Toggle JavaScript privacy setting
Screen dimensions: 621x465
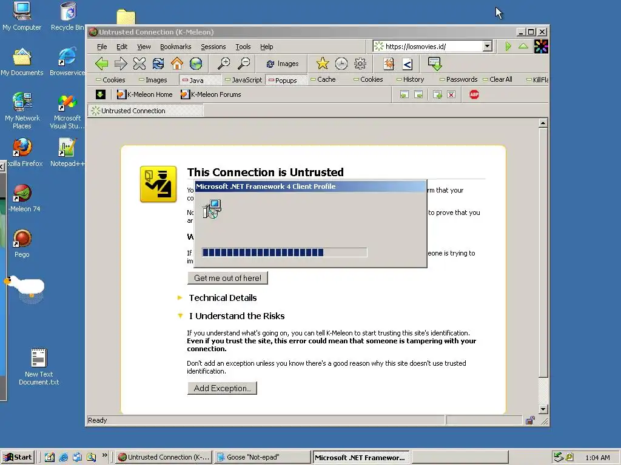click(x=244, y=80)
